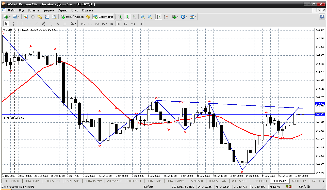Expand the new chart dropdown arrow
This screenshot has height=190, width=327.
pyautogui.click(x=10, y=17)
